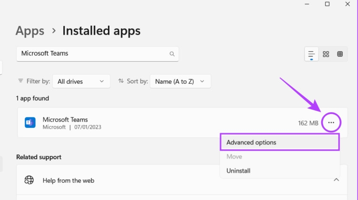The image size is (358, 200).
Task: Click the Installed apps page title
Action: click(101, 31)
